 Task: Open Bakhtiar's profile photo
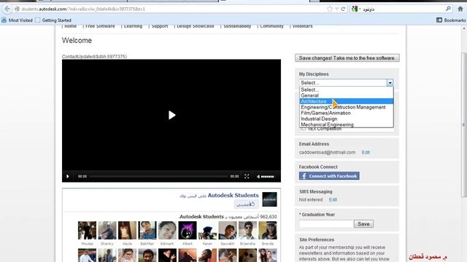pyautogui.click(x=147, y=230)
